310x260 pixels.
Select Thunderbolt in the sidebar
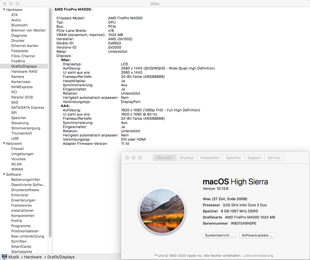pyautogui.click(x=22, y=133)
